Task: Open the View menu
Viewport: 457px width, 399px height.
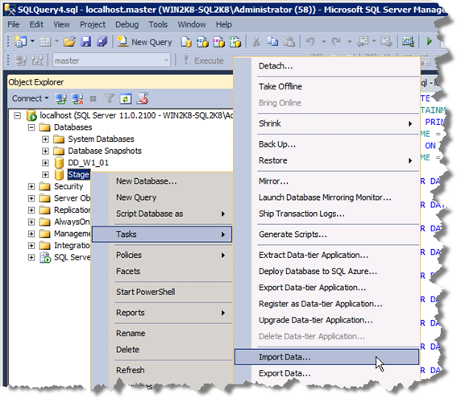Action: pos(61,24)
